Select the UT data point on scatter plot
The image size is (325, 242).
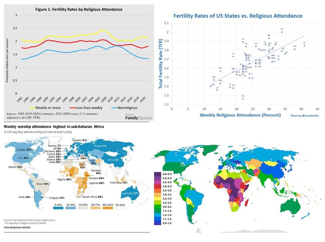(304, 46)
